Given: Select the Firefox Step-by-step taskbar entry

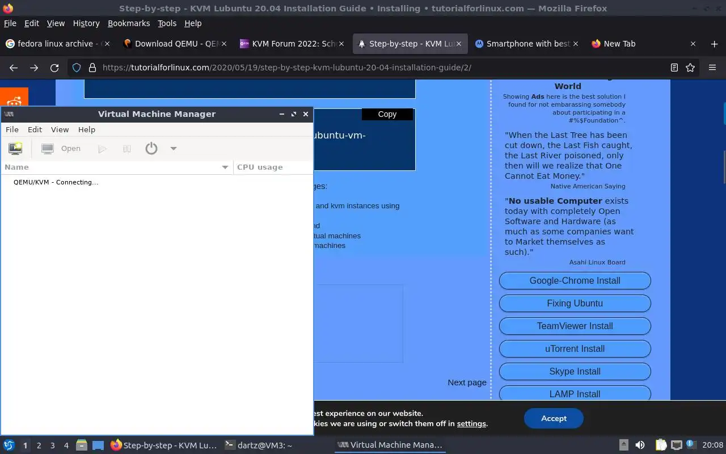Looking at the screenshot, I should [163, 445].
